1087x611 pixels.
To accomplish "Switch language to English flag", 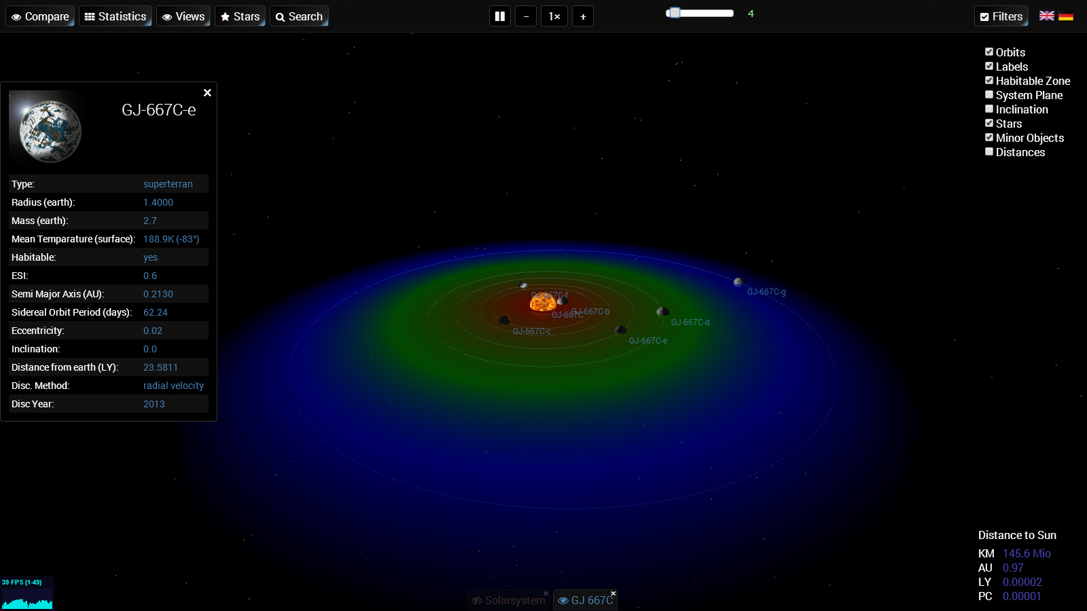I will click(1047, 16).
